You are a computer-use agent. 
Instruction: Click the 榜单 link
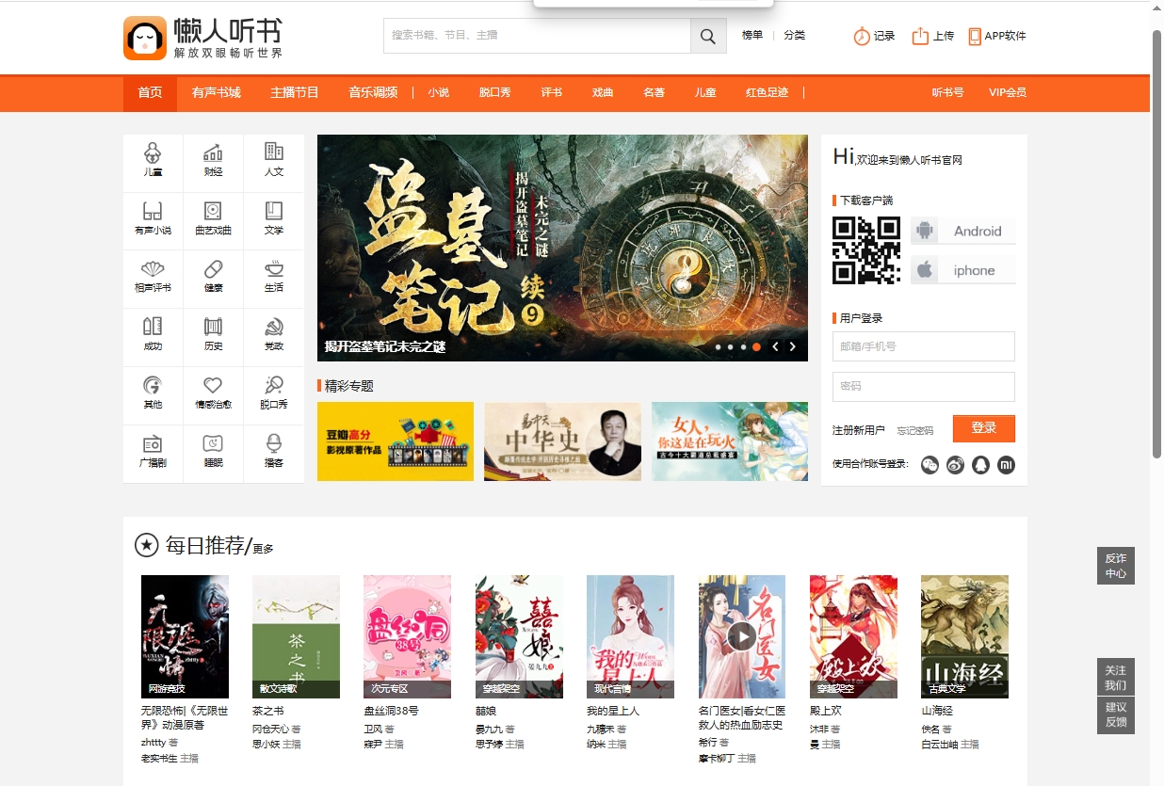(x=752, y=36)
